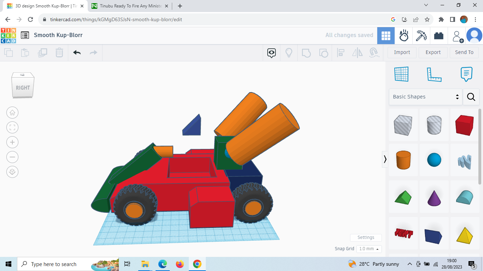Open the LEGO brick export view
This screenshot has width=483, height=271.
(x=439, y=35)
